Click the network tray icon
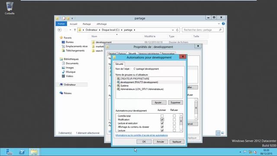 [x=250, y=152]
